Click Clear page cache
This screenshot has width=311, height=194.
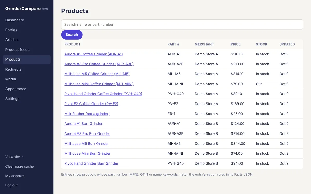tap(20, 167)
